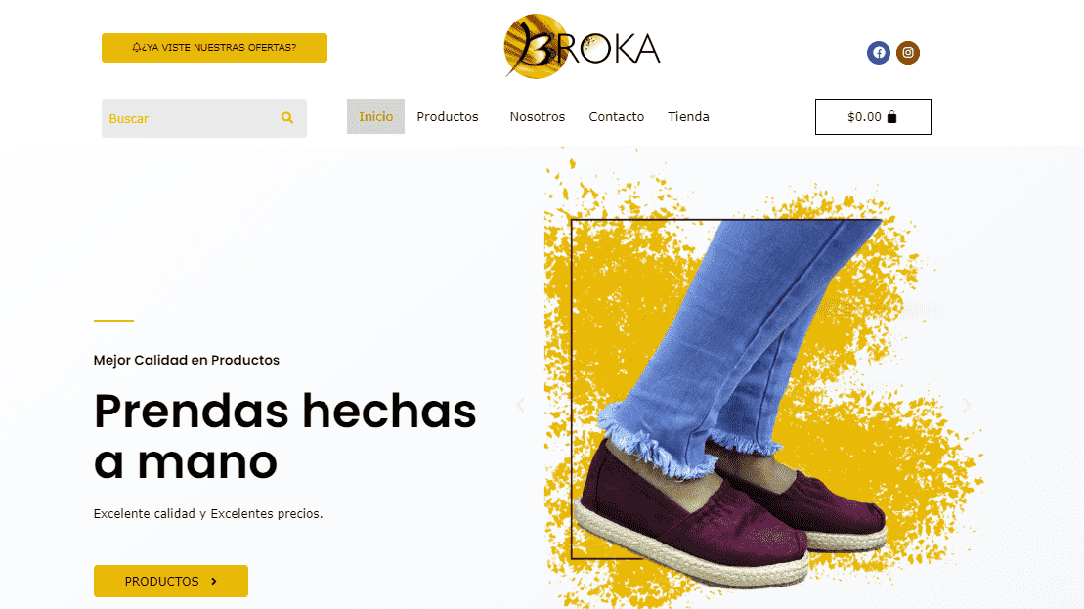This screenshot has width=1084, height=609.
Task: Click the arrow in the Productos button
Action: pos(214,582)
